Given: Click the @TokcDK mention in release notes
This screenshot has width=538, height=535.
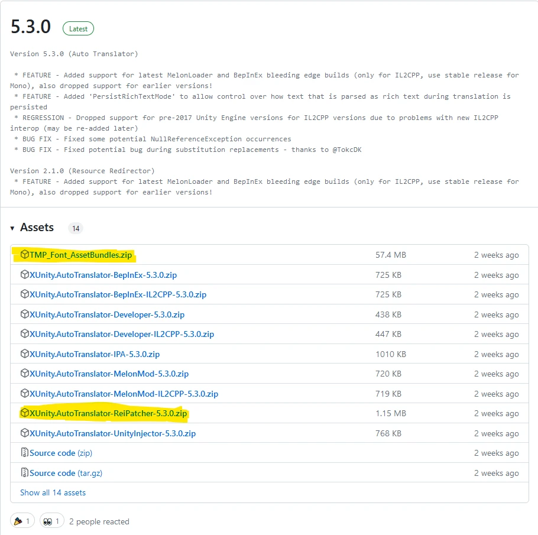Looking at the screenshot, I should pos(347,150).
